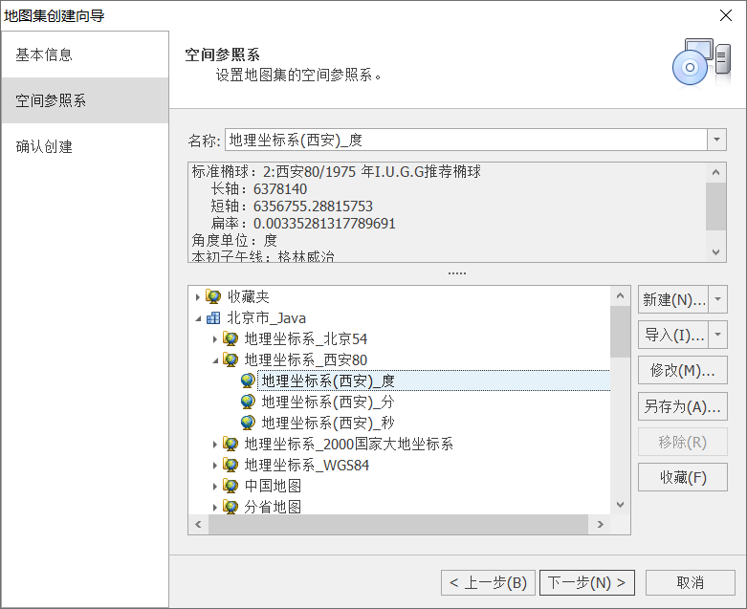The width and height of the screenshot is (747, 609).
Task: Click the globe icon beside 地理坐标系(西安)_秒
Action: tap(248, 423)
